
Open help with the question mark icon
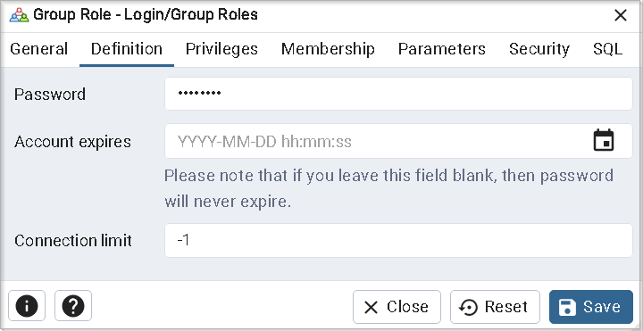(73, 306)
